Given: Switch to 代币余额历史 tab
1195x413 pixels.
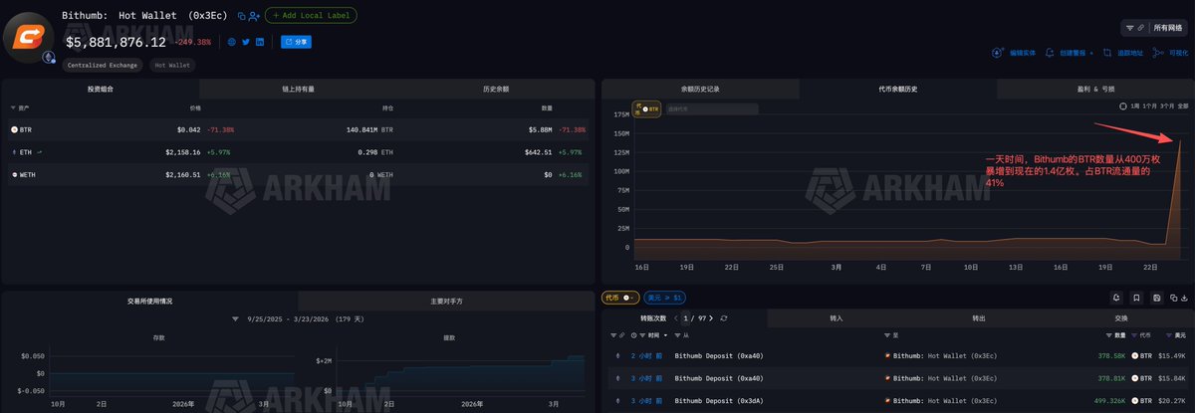Looking at the screenshot, I should [896, 89].
